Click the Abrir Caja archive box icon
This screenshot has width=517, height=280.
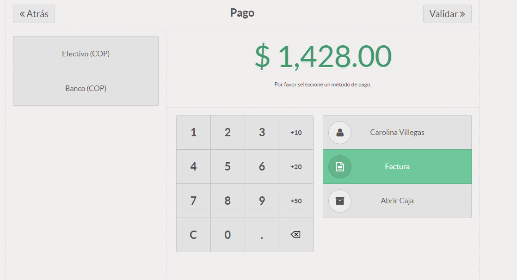coord(340,201)
